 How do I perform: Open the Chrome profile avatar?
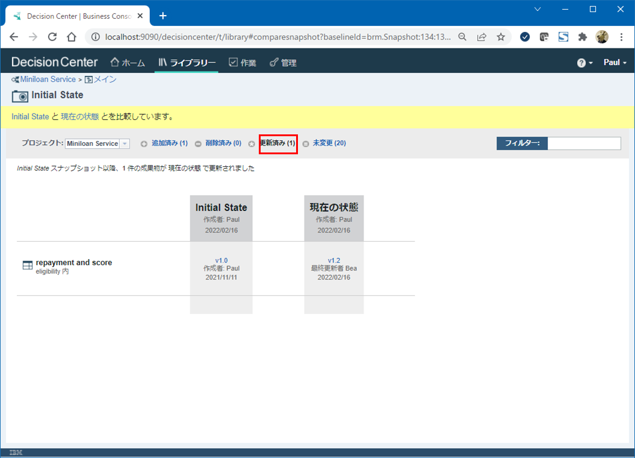[602, 37]
